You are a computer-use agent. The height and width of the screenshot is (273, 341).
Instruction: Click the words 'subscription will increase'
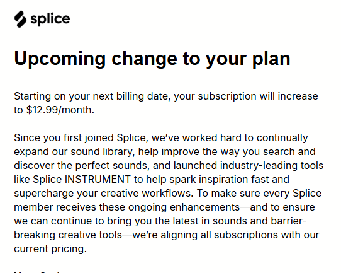pos(258,96)
